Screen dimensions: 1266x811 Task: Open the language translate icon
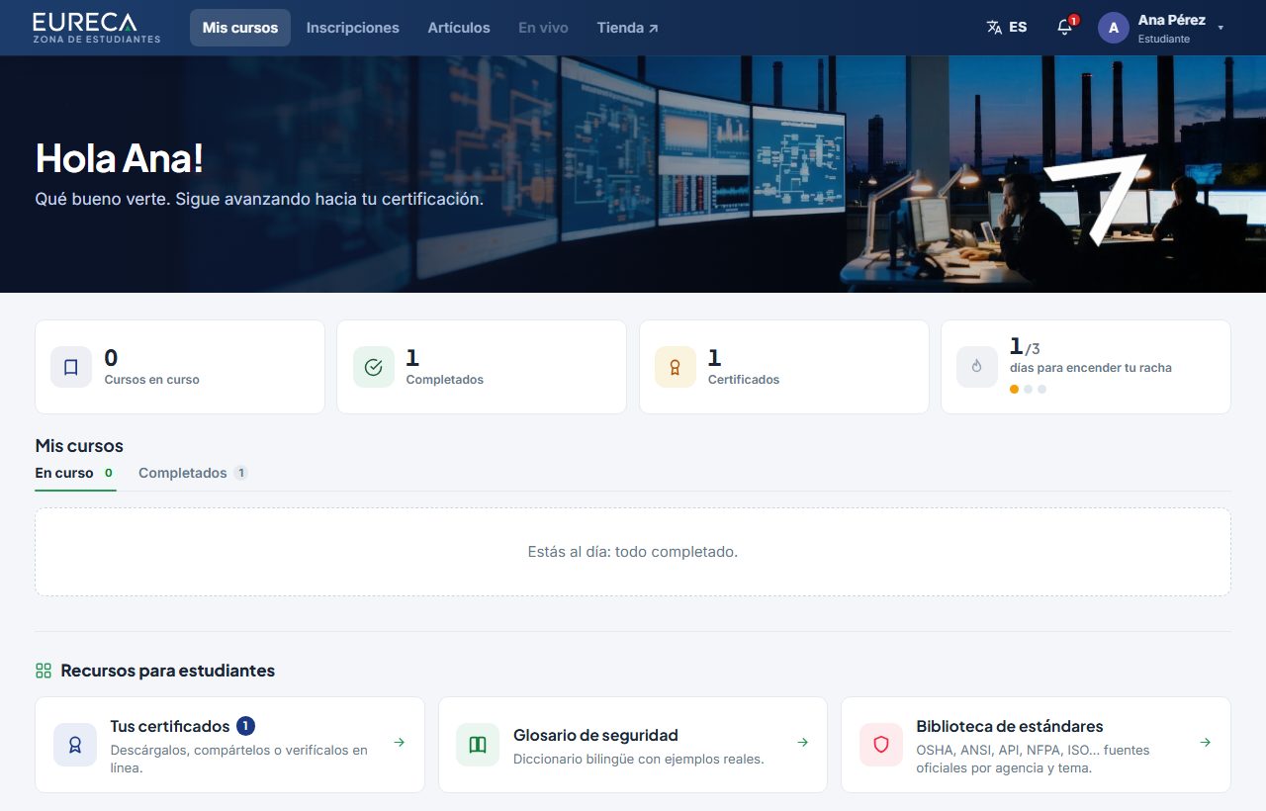click(x=994, y=28)
